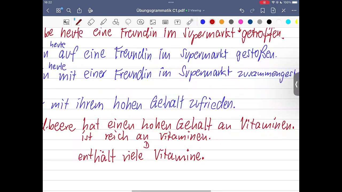
Task: Select the highlighter tool
Action: point(103,22)
